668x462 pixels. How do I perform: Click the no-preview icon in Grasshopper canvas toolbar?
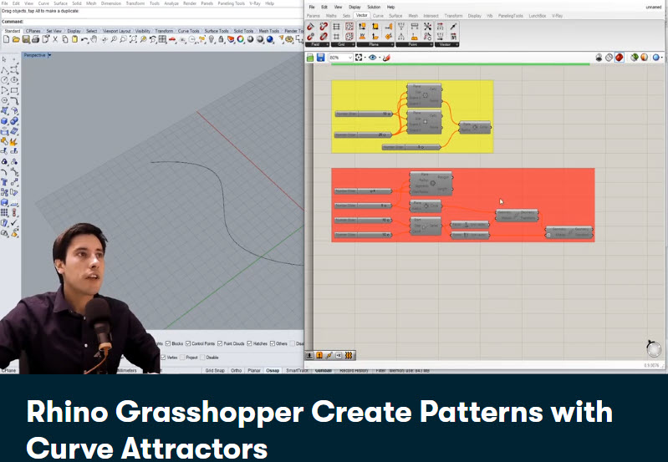point(599,57)
